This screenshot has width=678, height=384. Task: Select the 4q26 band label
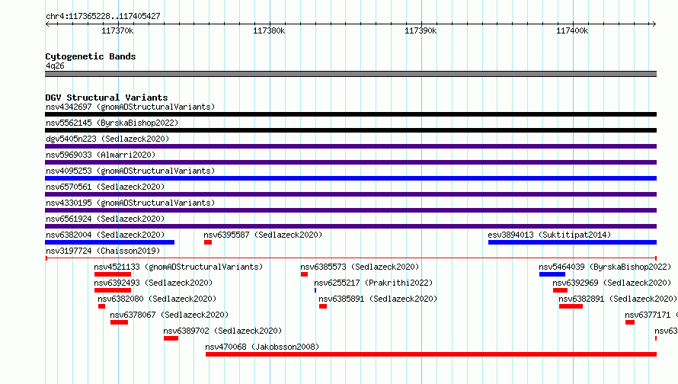(55, 66)
